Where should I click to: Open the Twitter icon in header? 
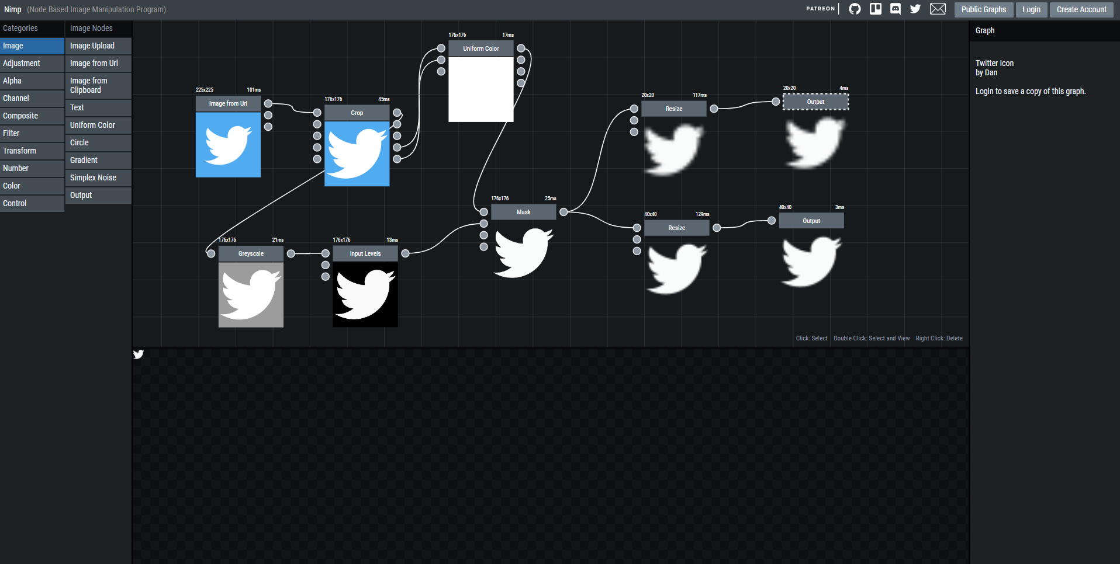pos(915,9)
